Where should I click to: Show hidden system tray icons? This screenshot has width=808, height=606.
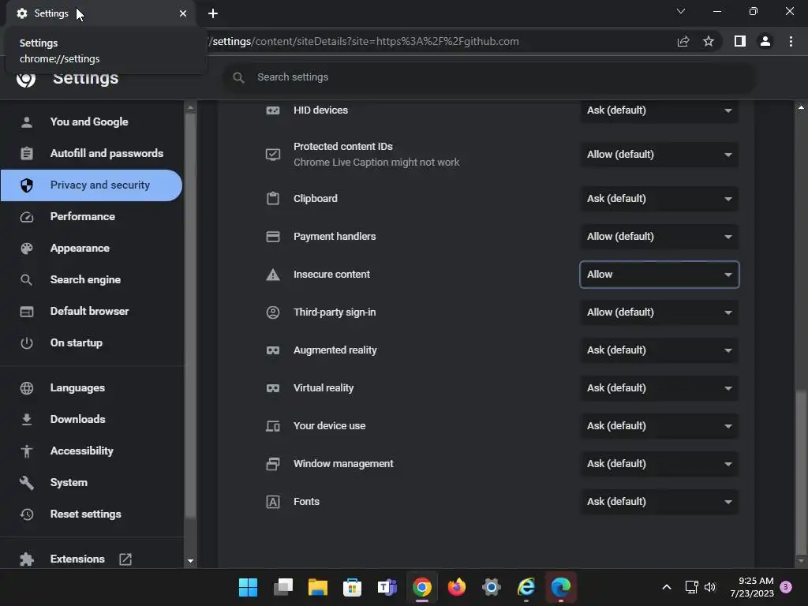click(x=666, y=587)
